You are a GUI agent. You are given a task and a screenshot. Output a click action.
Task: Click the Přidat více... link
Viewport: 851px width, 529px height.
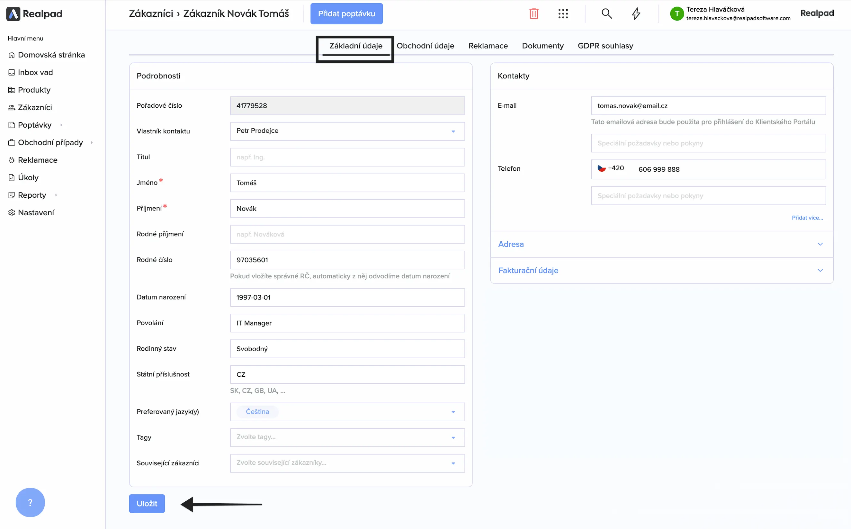(807, 218)
